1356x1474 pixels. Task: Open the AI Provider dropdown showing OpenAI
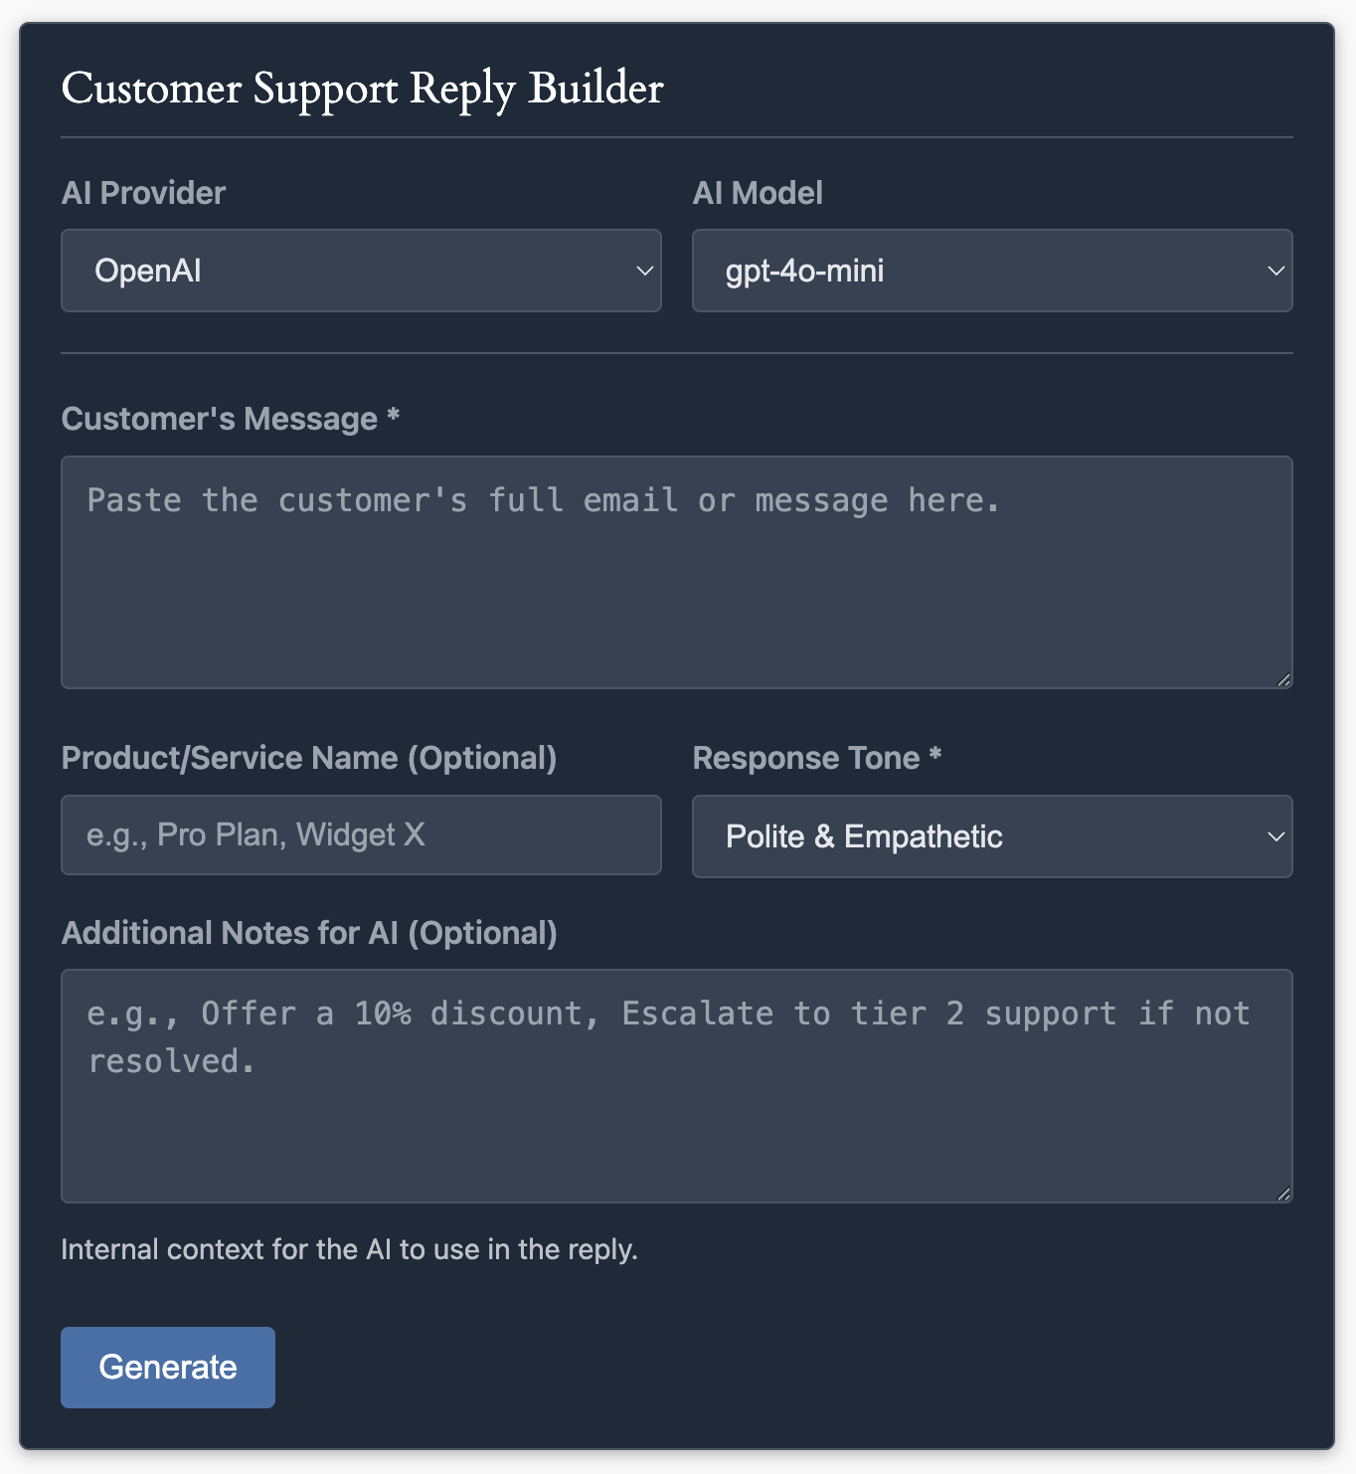[x=361, y=271]
